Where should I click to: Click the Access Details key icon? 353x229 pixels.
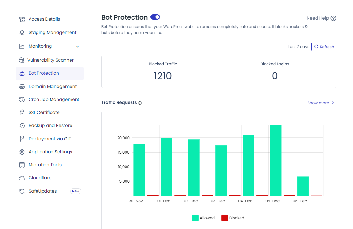point(22,19)
